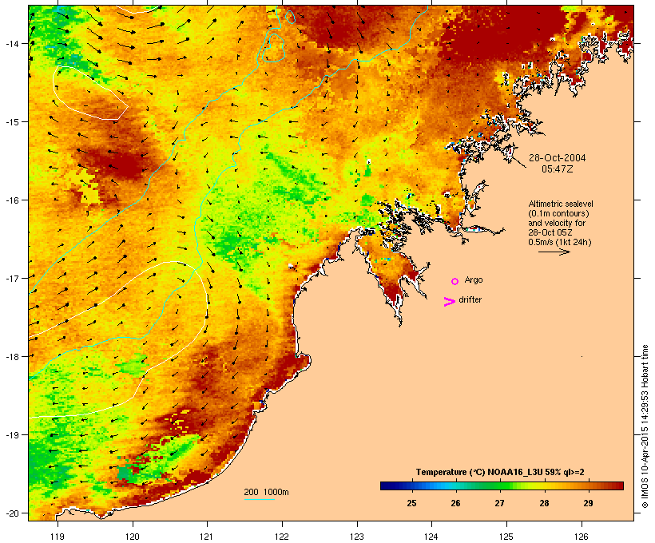This screenshot has height=543, width=655.
Task: Click the vertical IMOS copyright timestamp
Action: 645,426
